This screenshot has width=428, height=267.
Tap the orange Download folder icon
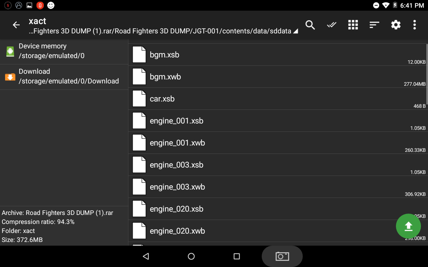(10, 77)
